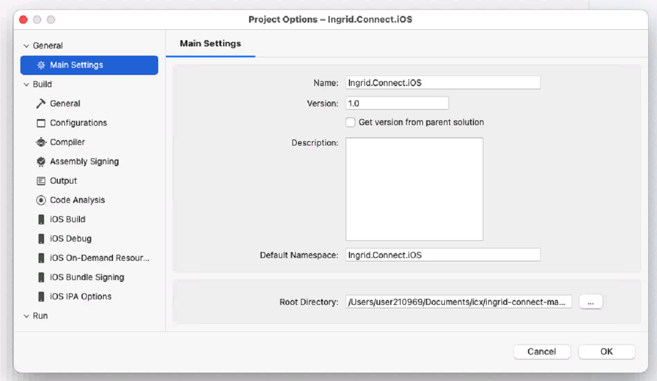The image size is (657, 381).
Task: Click the Output page icon
Action: [x=41, y=181]
